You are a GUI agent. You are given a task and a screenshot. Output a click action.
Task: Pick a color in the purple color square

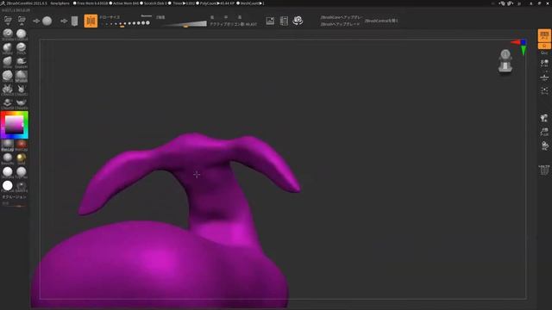(x=14, y=125)
